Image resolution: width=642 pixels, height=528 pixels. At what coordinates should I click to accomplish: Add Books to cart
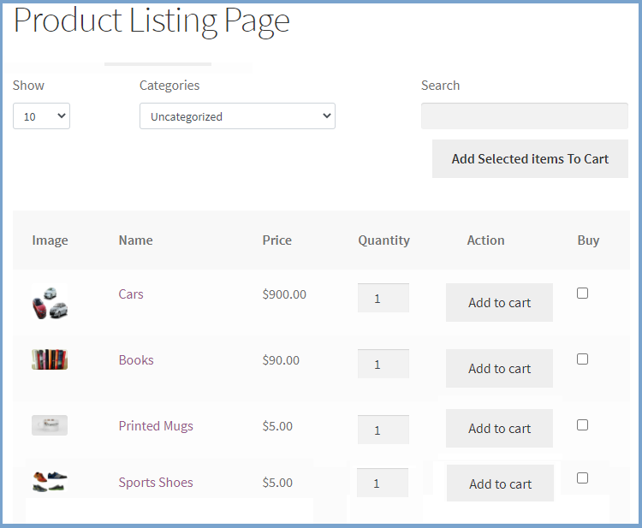(x=499, y=369)
